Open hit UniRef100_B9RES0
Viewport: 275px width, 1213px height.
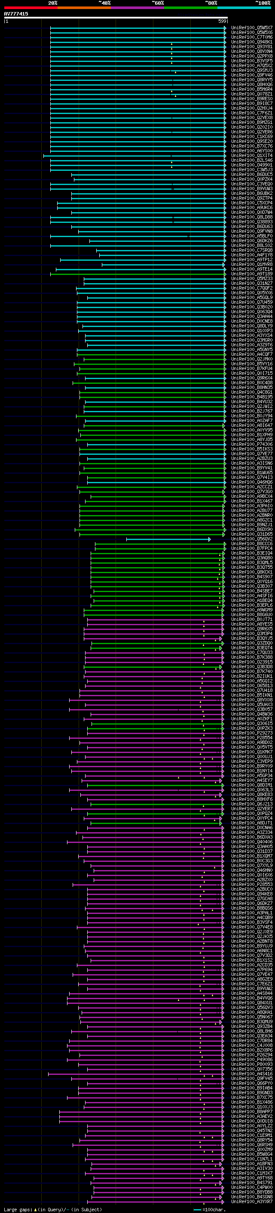click(x=252, y=99)
